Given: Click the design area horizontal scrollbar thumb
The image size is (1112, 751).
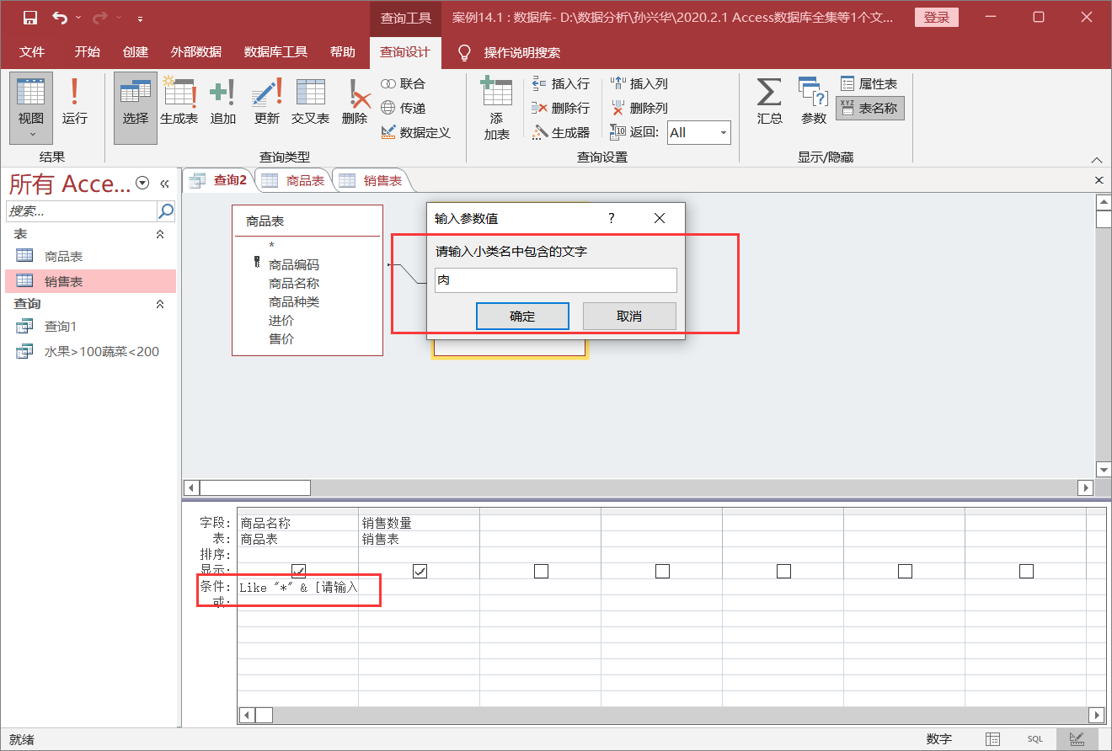Looking at the screenshot, I should [254, 487].
